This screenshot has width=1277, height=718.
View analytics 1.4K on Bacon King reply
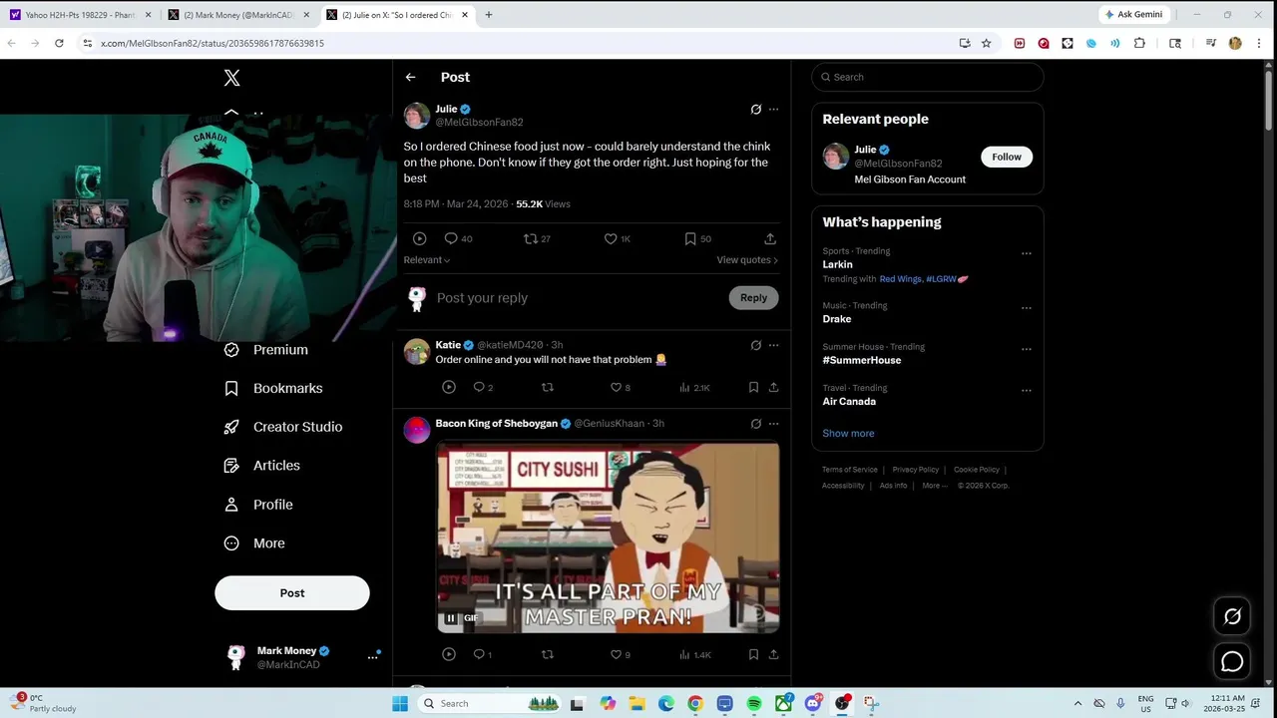pos(694,654)
